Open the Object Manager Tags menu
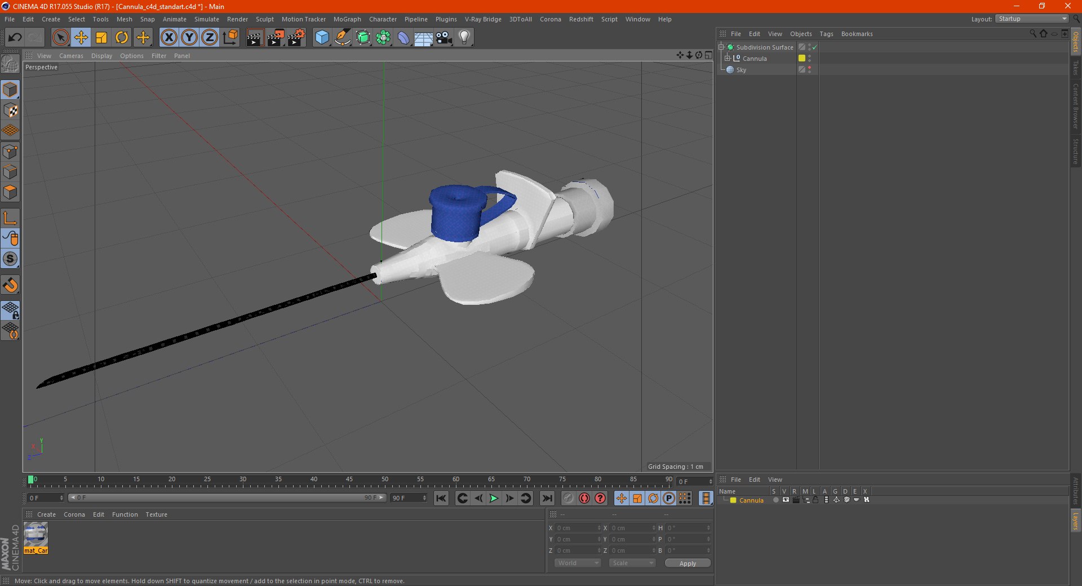 pos(826,34)
